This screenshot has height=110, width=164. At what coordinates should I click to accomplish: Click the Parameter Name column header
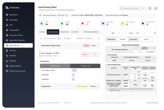[55, 66]
